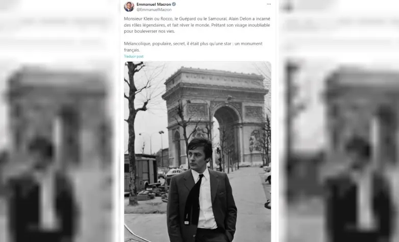The image size is (399, 242).
Task: Open the three-dot more options menu
Action: click(269, 4)
